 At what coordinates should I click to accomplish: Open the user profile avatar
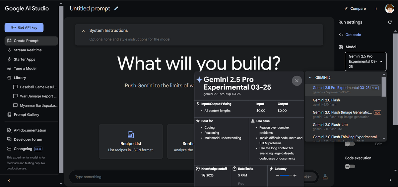389,9
